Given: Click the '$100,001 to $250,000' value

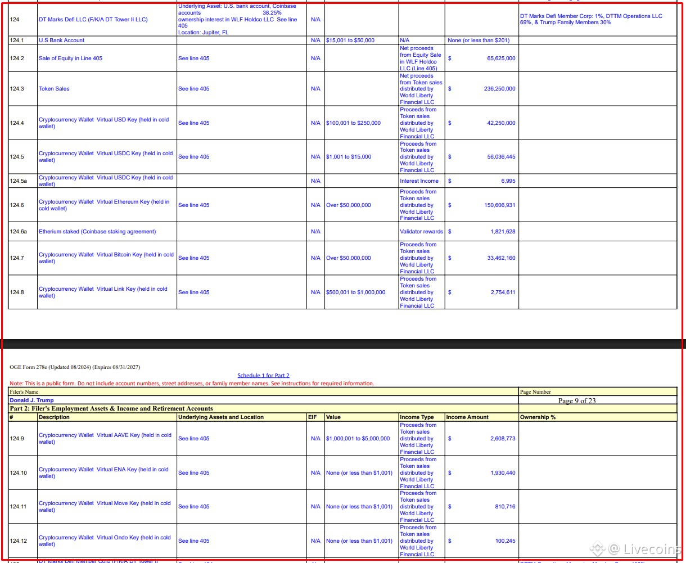Looking at the screenshot, I should coord(353,123).
